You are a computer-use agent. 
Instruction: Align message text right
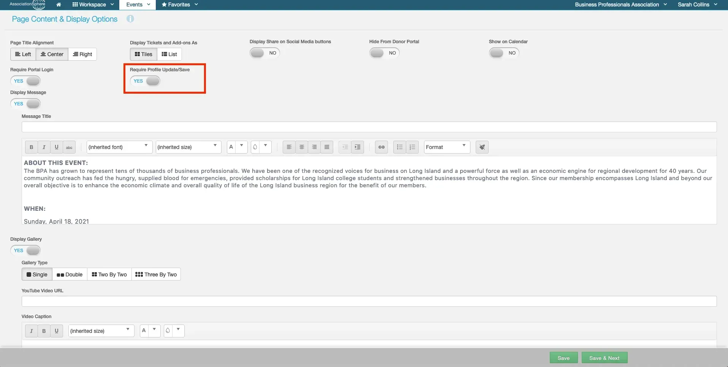(x=314, y=147)
